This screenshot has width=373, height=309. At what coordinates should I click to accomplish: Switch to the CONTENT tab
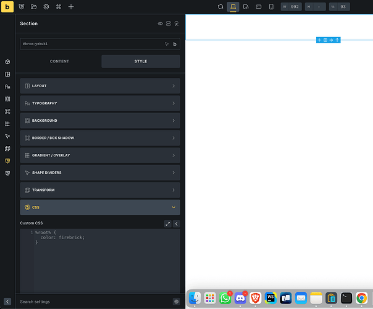coord(59,61)
